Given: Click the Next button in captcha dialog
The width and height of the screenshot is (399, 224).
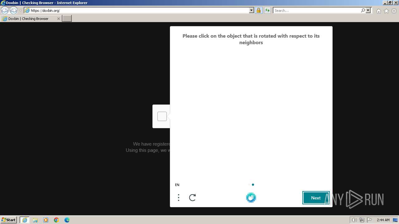Looking at the screenshot, I should [316, 198].
